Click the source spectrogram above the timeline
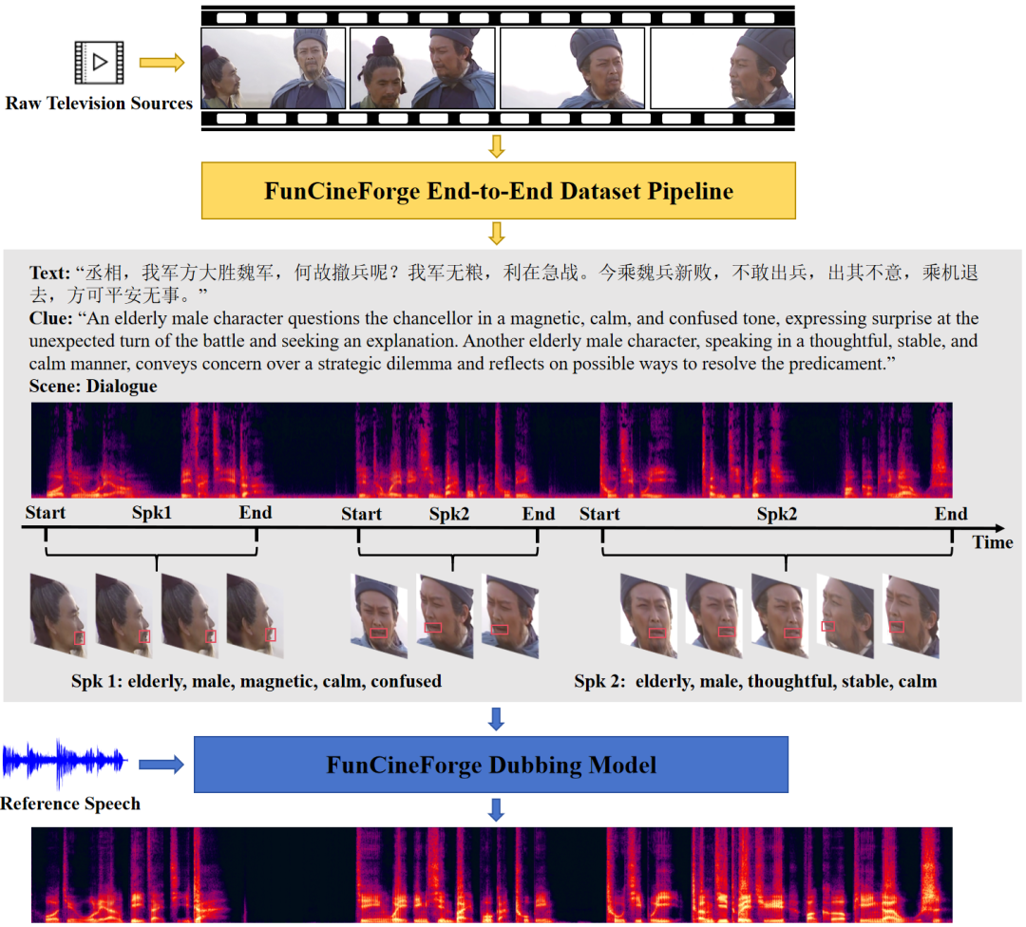 click(492, 450)
